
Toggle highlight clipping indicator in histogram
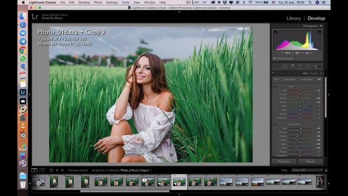tap(319, 32)
